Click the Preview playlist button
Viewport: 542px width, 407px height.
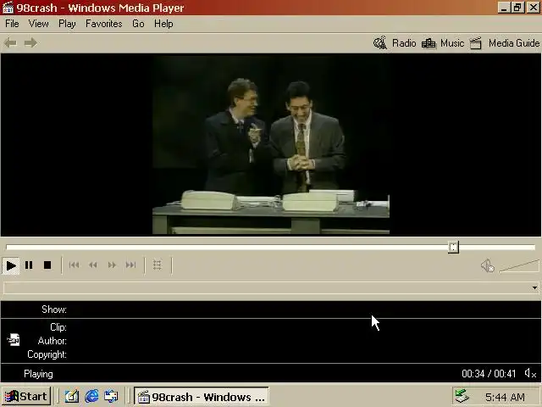[158, 265]
